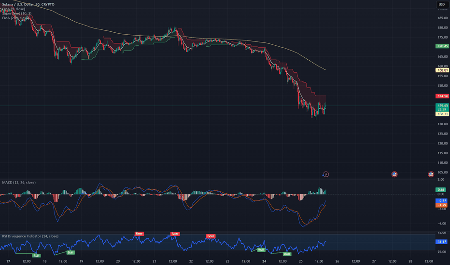Click the 139.65 current price label

point(442,106)
